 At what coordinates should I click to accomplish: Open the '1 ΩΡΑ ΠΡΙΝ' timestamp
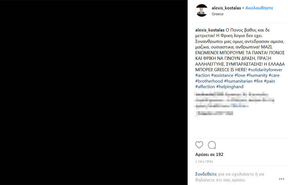pyautogui.click(x=204, y=162)
